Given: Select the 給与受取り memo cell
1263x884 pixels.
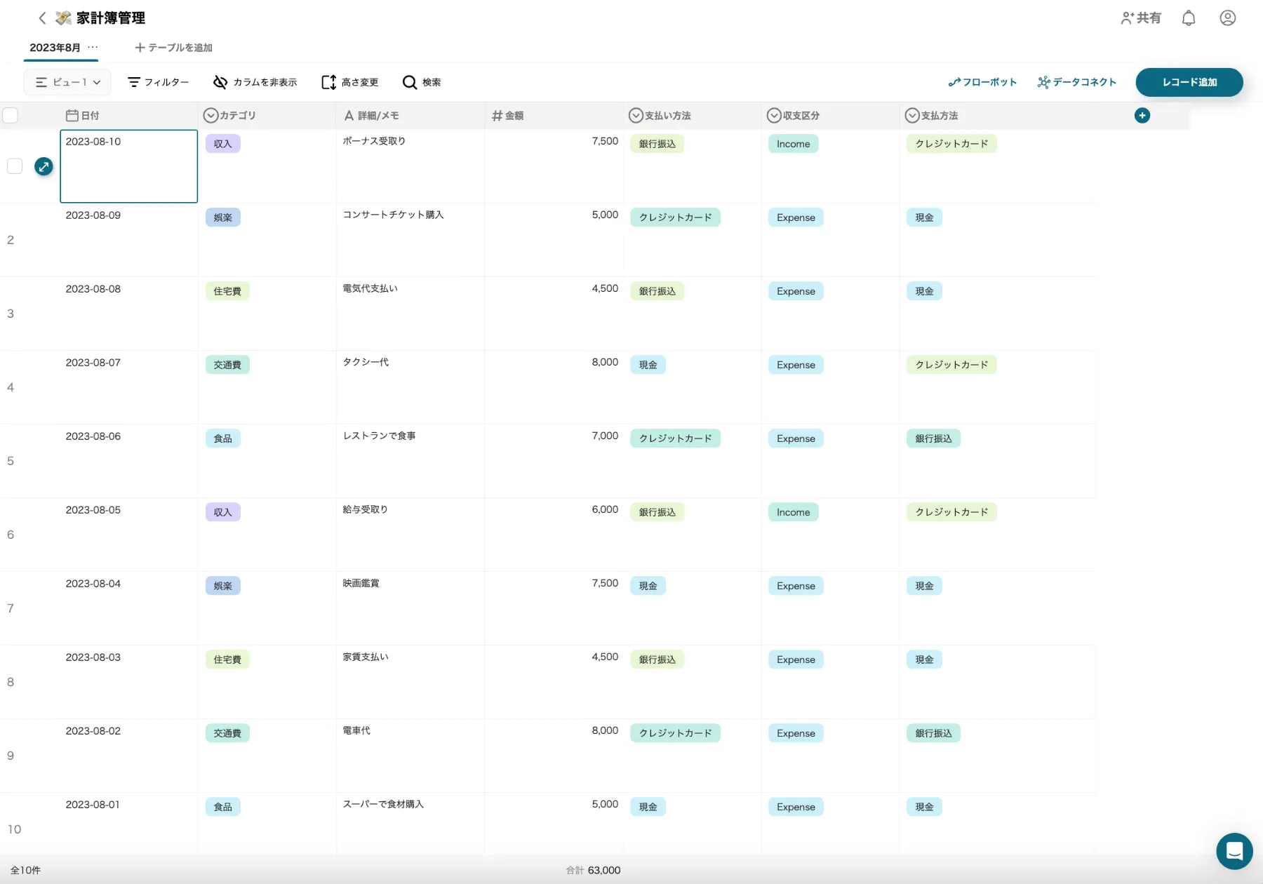Looking at the screenshot, I should (x=410, y=535).
